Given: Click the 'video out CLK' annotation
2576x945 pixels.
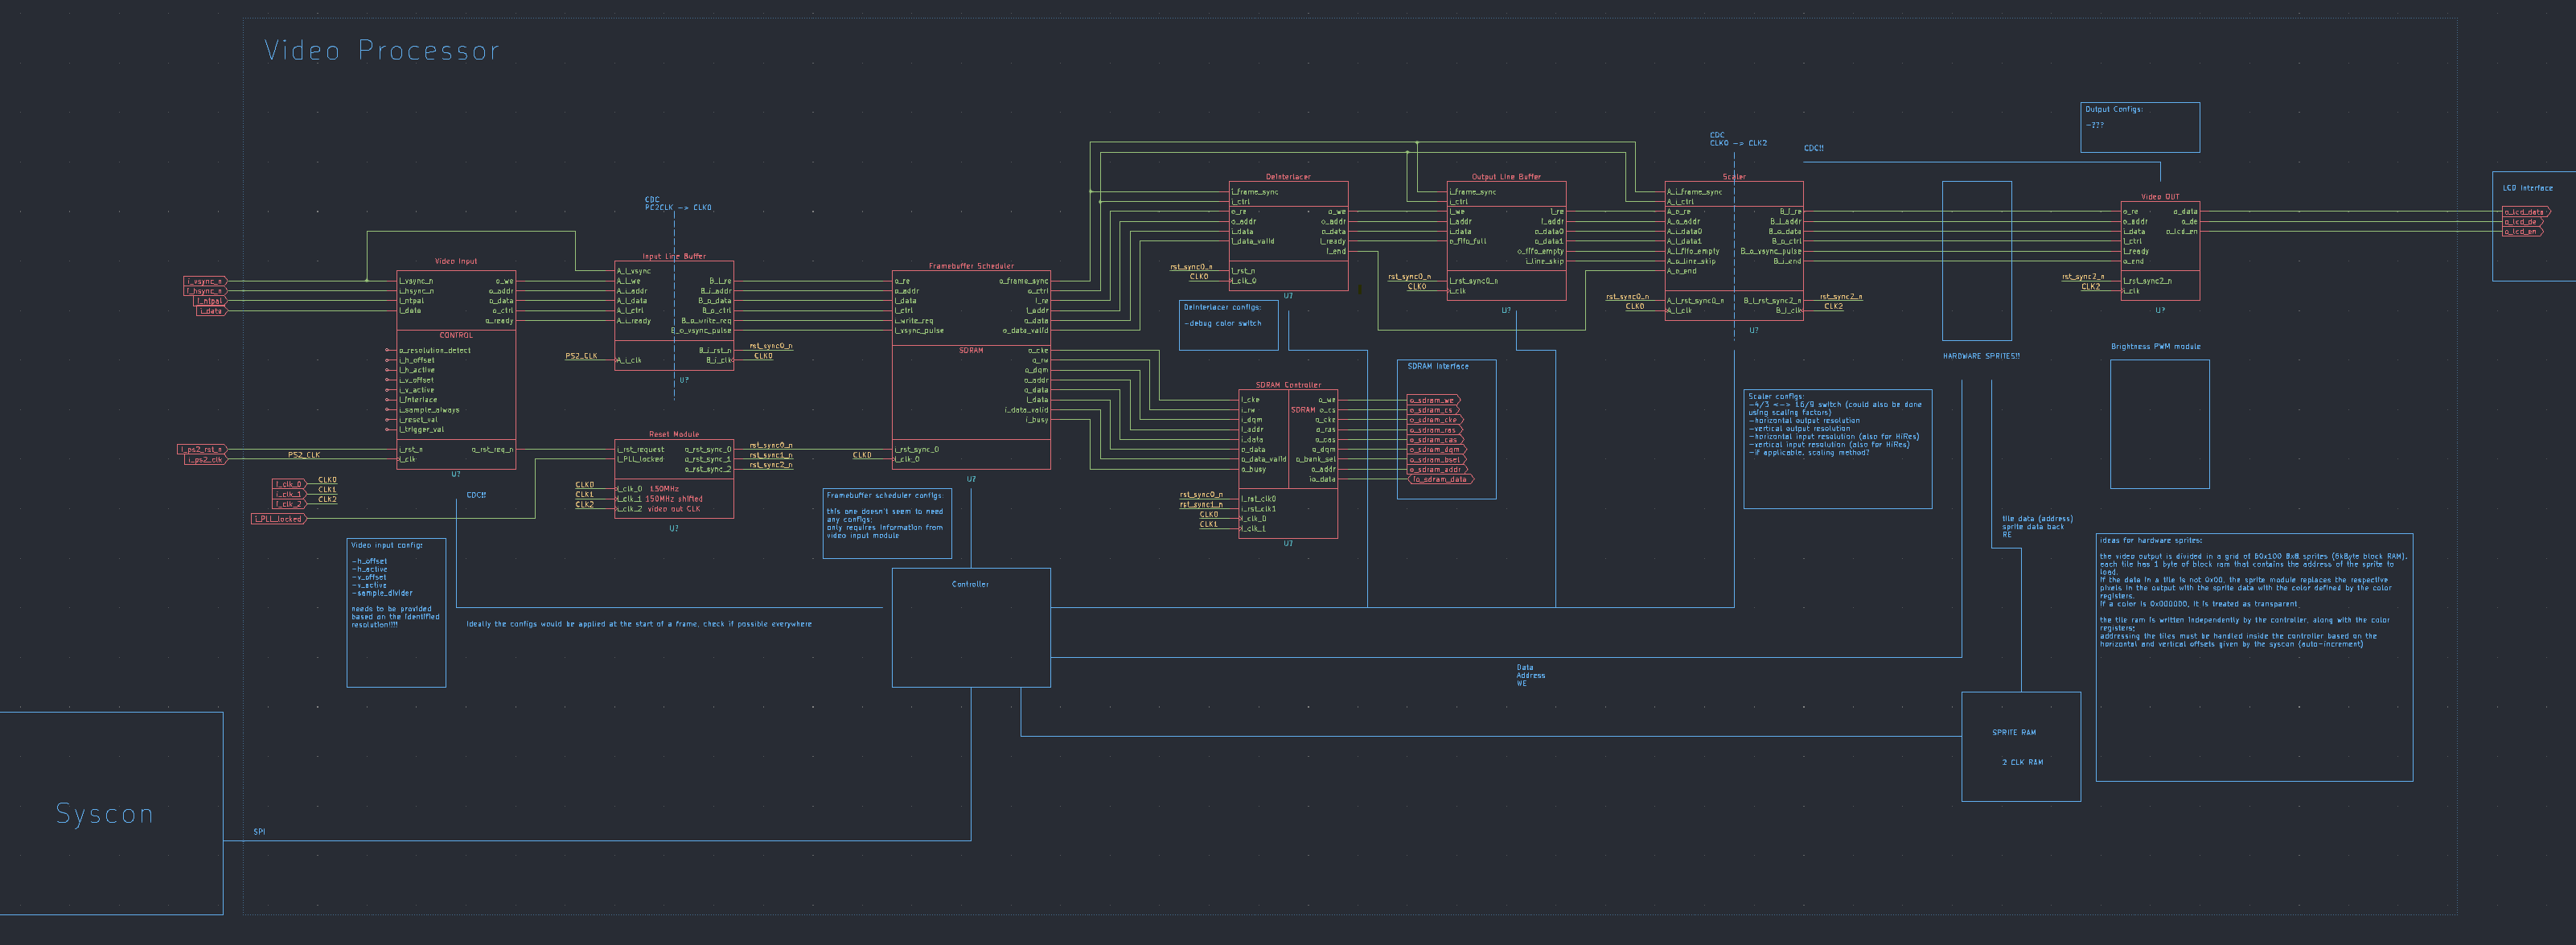Looking at the screenshot, I should [x=674, y=509].
